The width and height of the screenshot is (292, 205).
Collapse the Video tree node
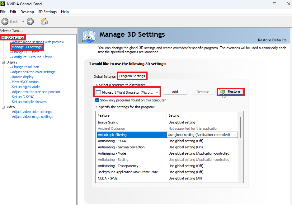pos(3,107)
